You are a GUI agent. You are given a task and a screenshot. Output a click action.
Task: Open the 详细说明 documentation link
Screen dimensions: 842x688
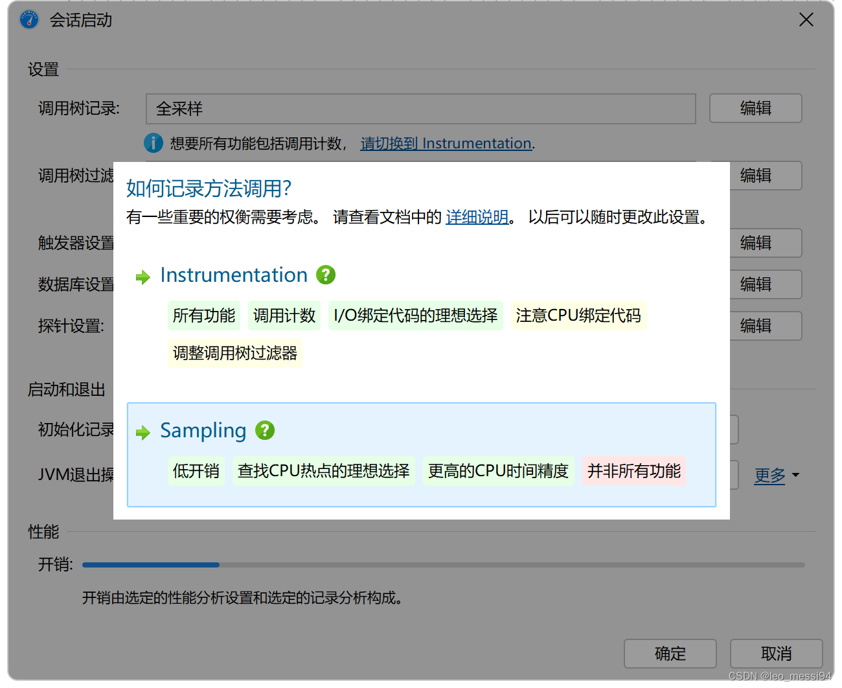click(x=477, y=217)
